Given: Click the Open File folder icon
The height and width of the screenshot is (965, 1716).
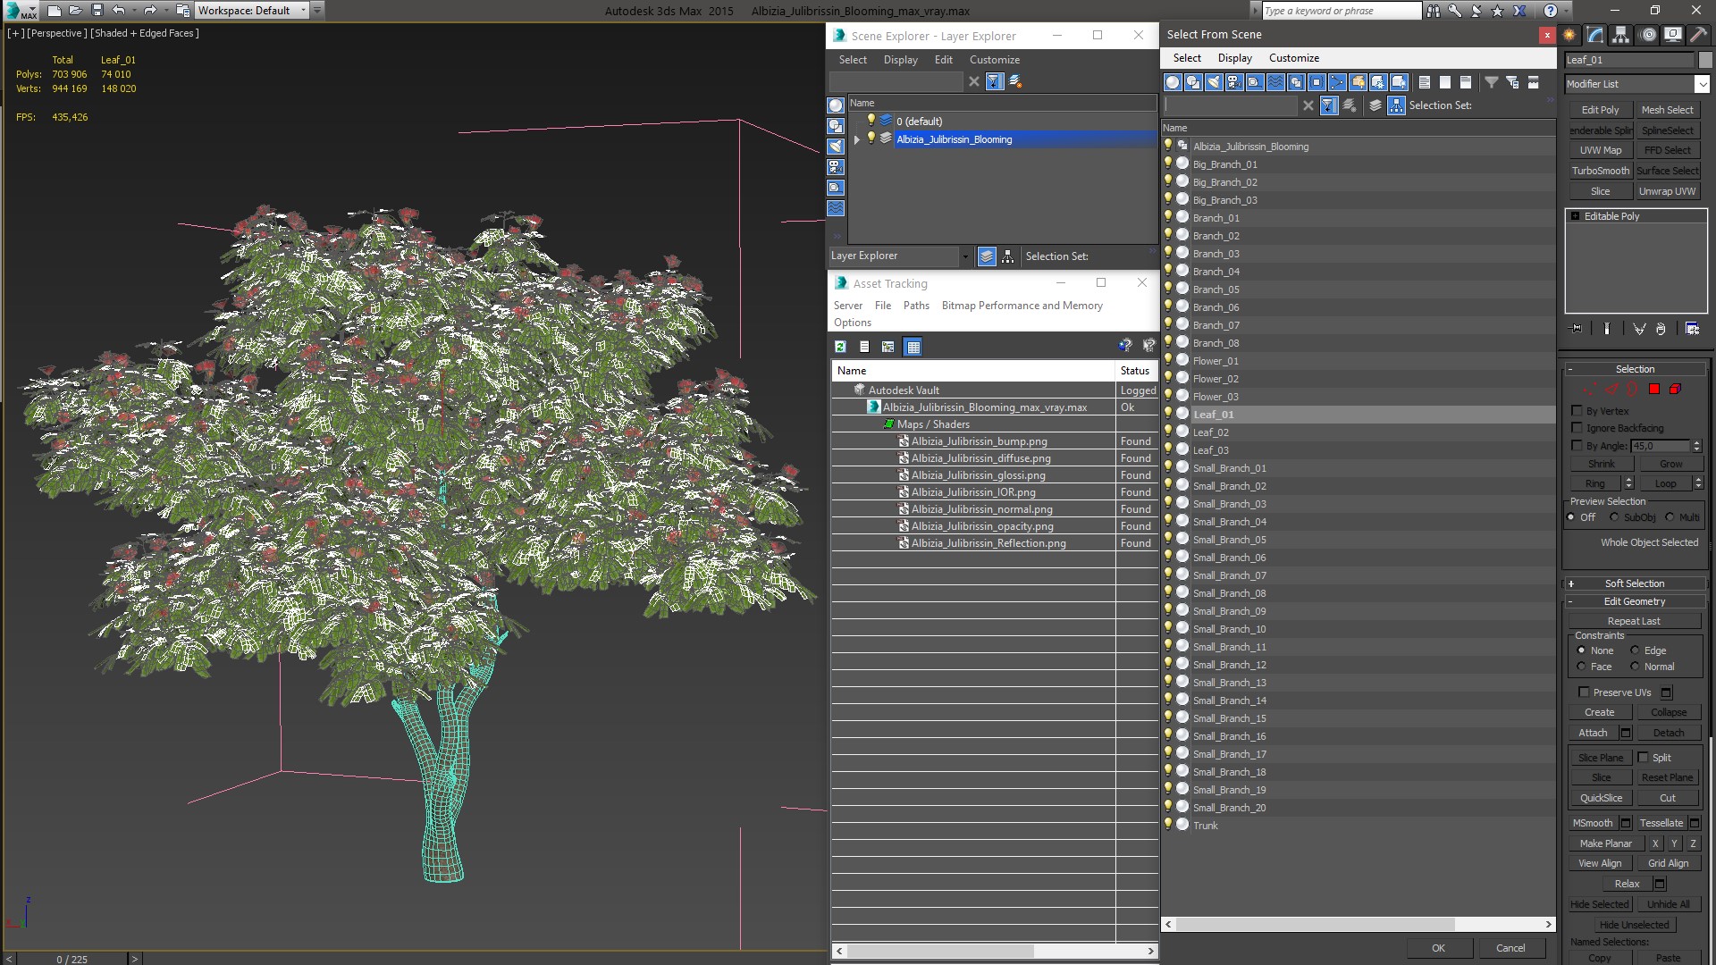Looking at the screenshot, I should pos(76,11).
